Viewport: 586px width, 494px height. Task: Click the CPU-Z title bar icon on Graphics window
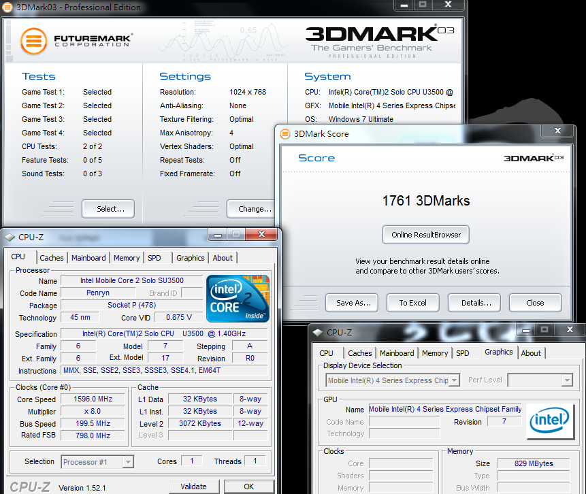317,333
